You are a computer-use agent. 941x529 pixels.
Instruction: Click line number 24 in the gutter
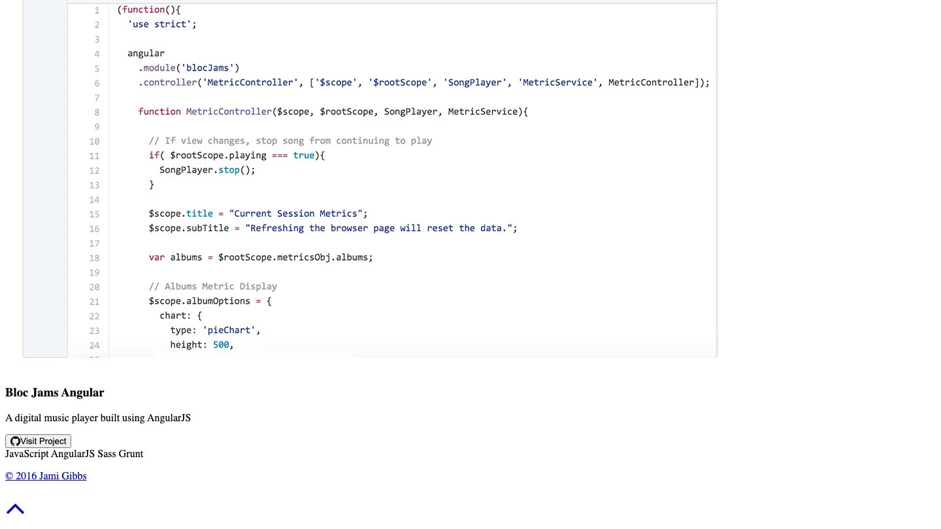94,345
